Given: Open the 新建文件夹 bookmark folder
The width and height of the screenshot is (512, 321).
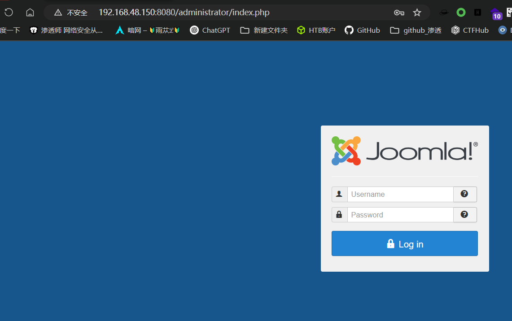Looking at the screenshot, I should click(x=264, y=30).
